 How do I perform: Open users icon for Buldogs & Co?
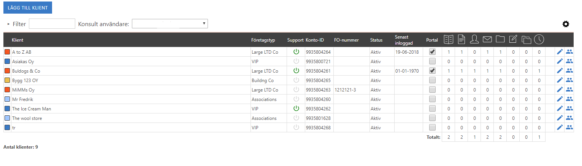pos(569,71)
